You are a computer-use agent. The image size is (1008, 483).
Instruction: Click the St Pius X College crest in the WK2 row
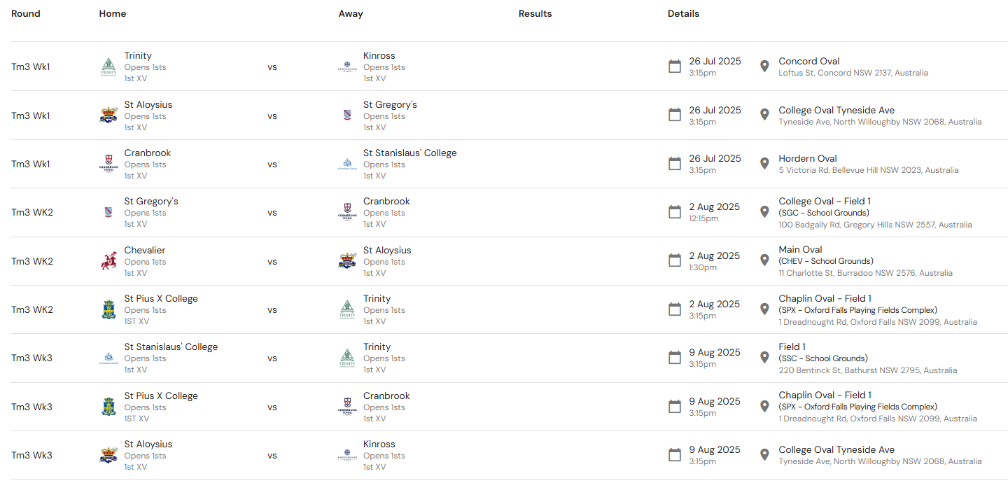point(108,309)
